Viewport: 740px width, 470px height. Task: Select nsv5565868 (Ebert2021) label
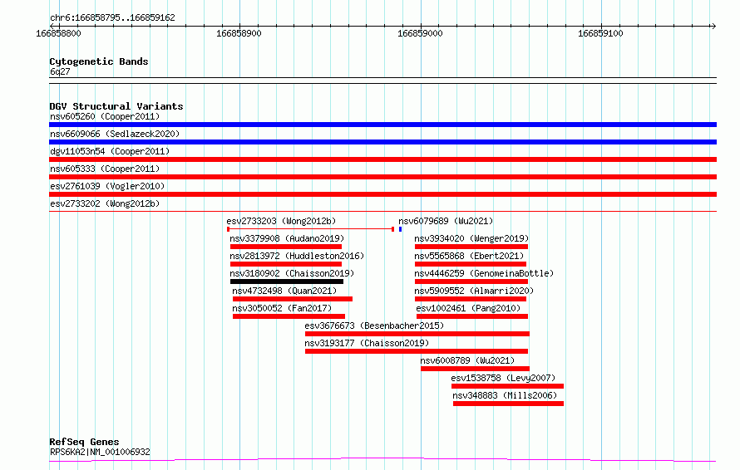click(469, 256)
